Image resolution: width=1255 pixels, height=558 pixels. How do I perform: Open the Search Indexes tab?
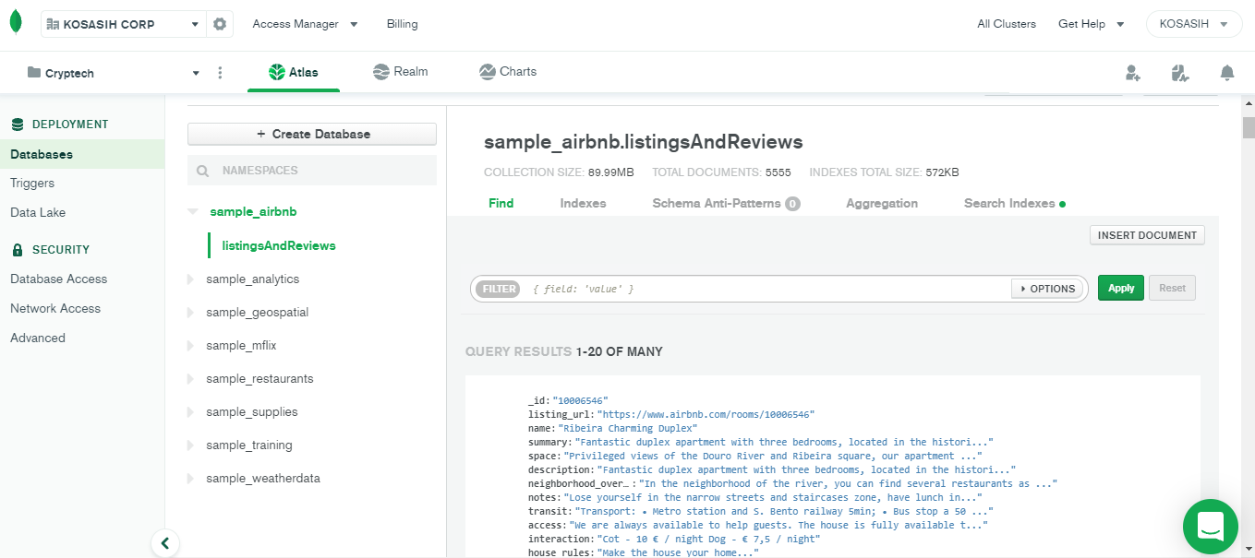1015,203
